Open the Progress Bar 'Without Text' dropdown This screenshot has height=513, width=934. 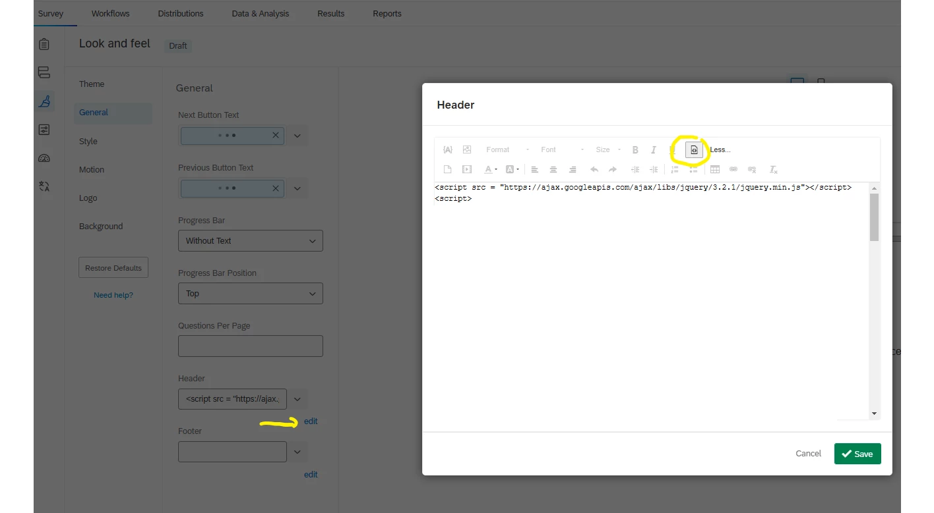click(251, 240)
